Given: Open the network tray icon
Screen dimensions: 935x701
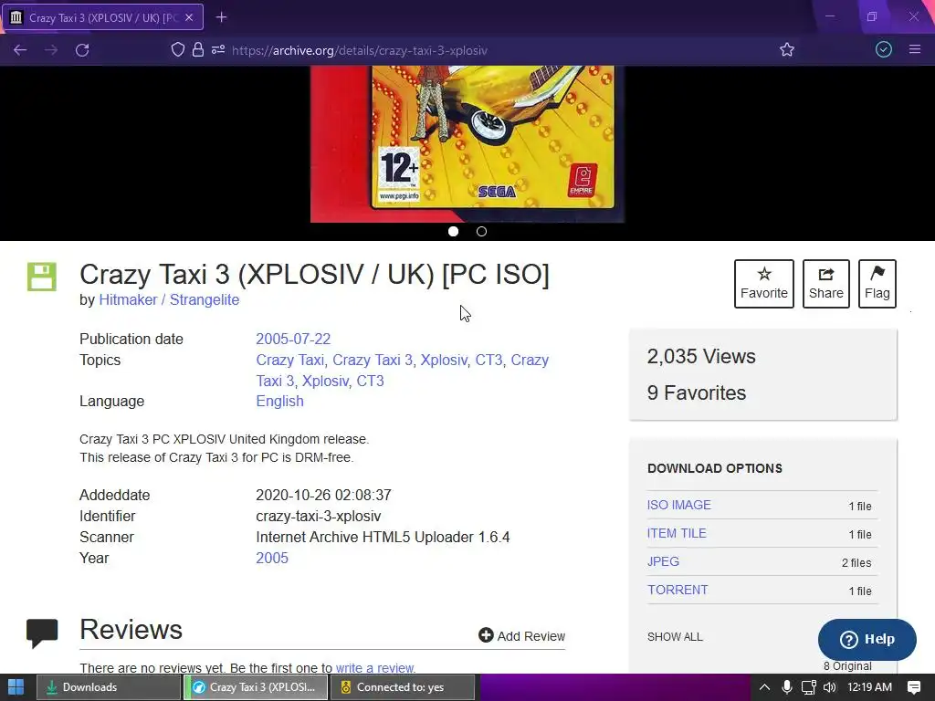Looking at the screenshot, I should click(809, 687).
